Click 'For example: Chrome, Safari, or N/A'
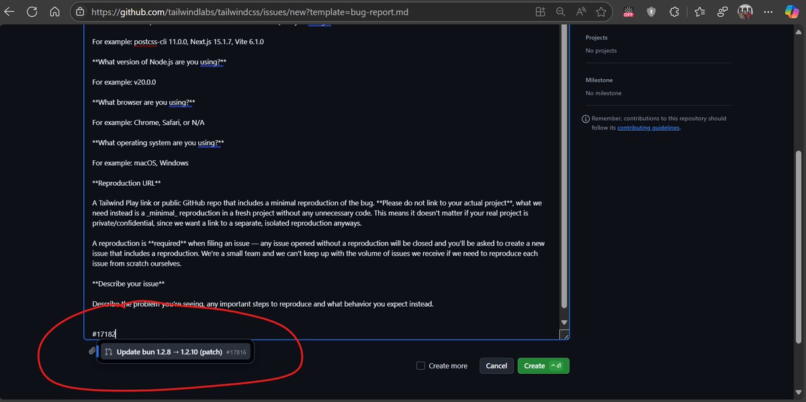806x402 pixels. click(x=148, y=122)
